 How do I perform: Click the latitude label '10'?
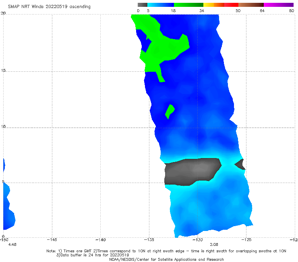click(x=3, y=127)
